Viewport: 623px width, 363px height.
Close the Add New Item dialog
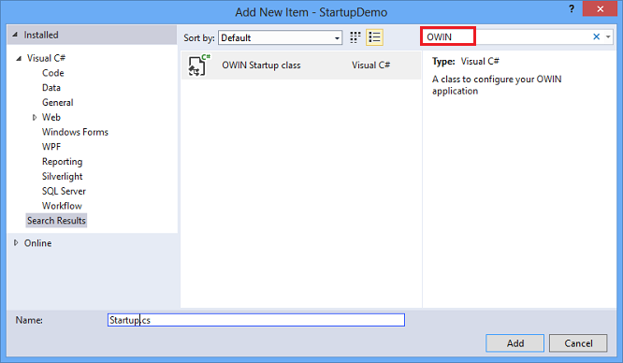click(x=600, y=8)
